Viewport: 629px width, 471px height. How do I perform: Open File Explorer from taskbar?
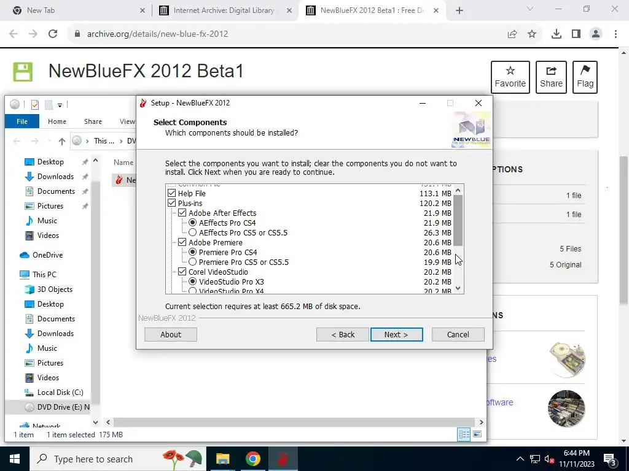(222, 459)
